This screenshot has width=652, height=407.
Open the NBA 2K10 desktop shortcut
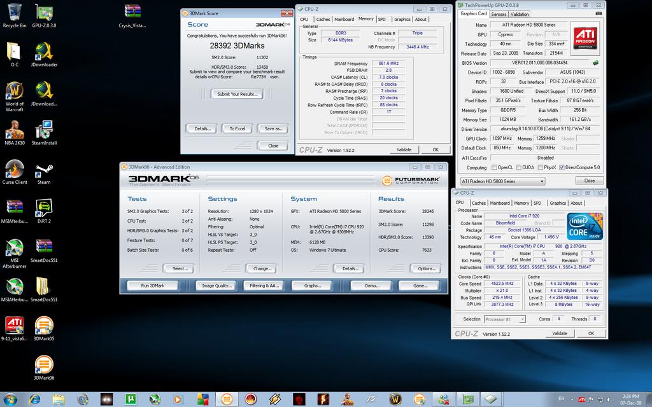coord(15,133)
